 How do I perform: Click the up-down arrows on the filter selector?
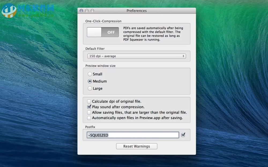coord(184,56)
